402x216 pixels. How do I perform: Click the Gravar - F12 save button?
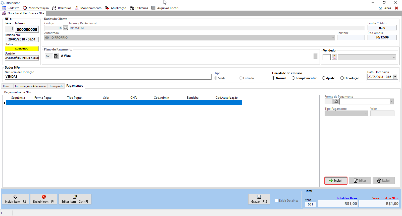pyautogui.click(x=259, y=199)
